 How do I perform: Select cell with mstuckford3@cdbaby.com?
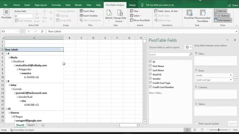[34, 66]
